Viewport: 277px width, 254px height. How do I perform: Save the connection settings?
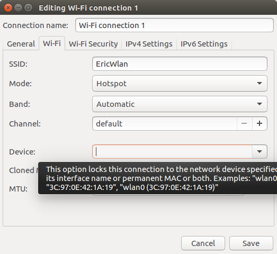251,243
